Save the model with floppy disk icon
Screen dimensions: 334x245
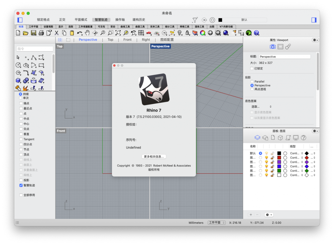pyautogui.click(x=34, y=33)
